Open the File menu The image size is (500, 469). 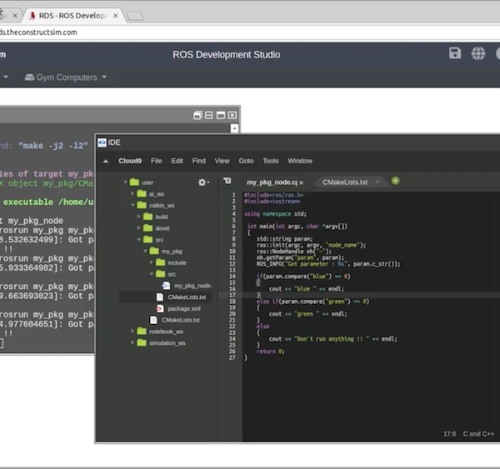pyautogui.click(x=157, y=161)
